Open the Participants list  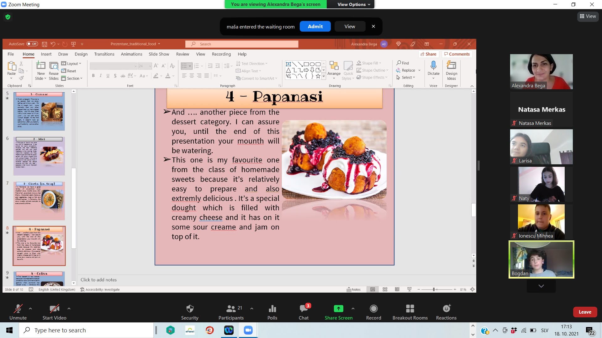(231, 309)
